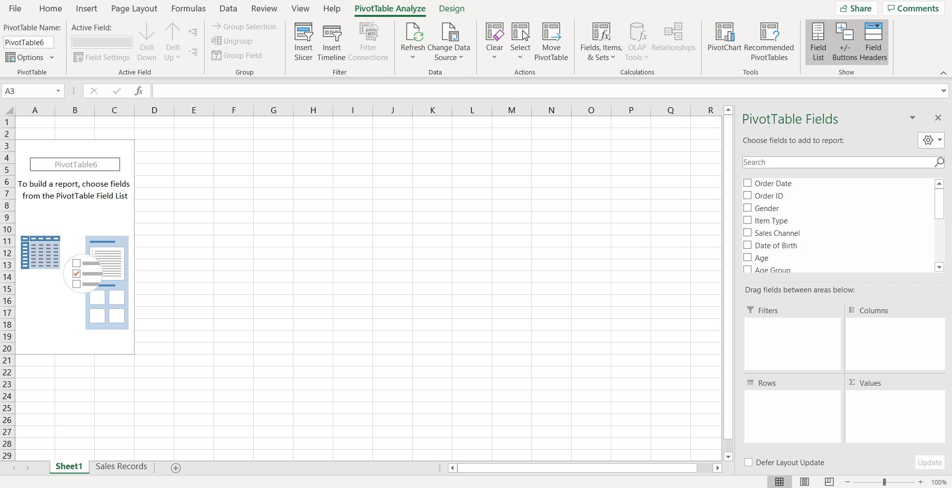The width and height of the screenshot is (952, 488).
Task: Check the Order Date field
Action: point(747,183)
